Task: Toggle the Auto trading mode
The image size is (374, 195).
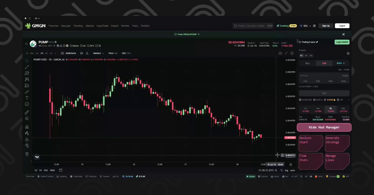Action: click(341, 63)
